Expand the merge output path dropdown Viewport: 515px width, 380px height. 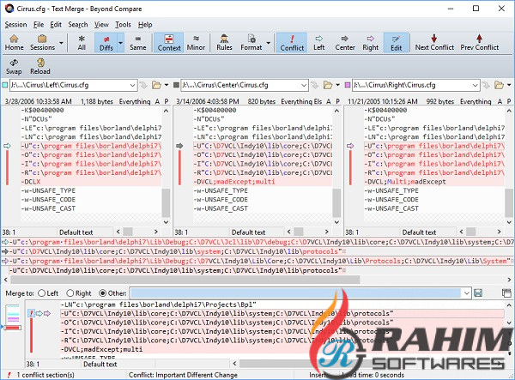(467, 293)
